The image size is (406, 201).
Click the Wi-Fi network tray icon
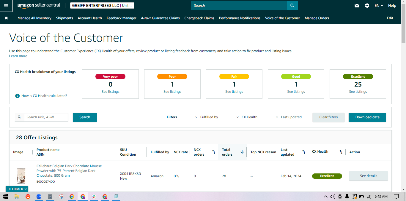tap(369, 197)
